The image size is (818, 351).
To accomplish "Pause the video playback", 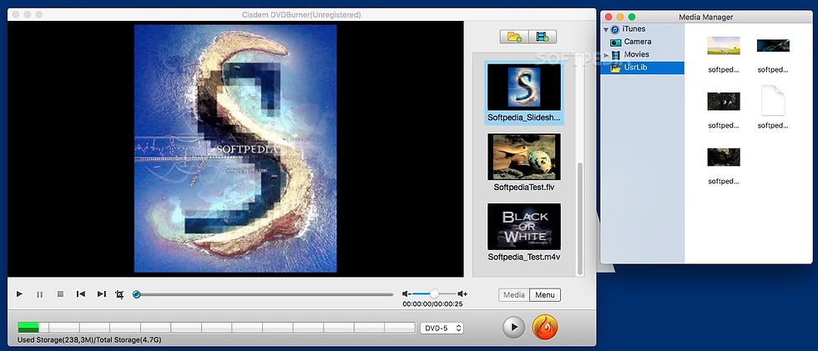I will [40, 294].
